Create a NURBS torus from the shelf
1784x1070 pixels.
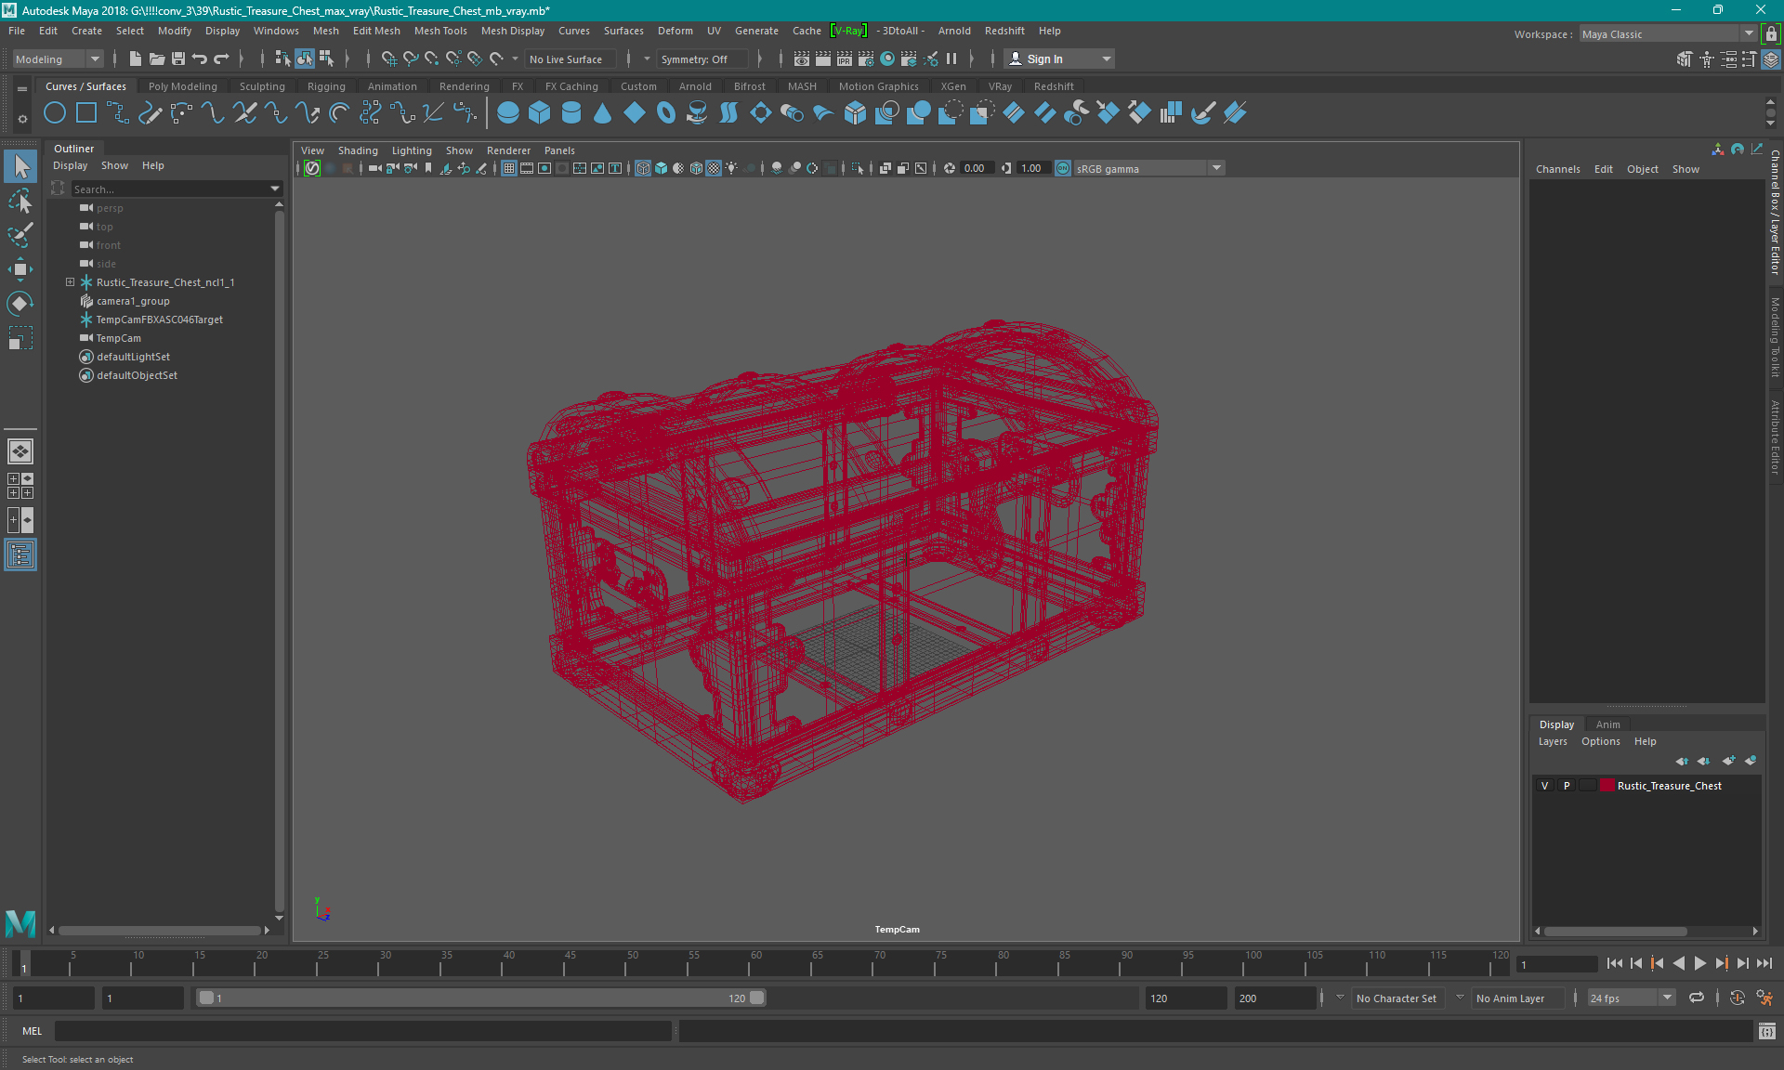(x=666, y=113)
